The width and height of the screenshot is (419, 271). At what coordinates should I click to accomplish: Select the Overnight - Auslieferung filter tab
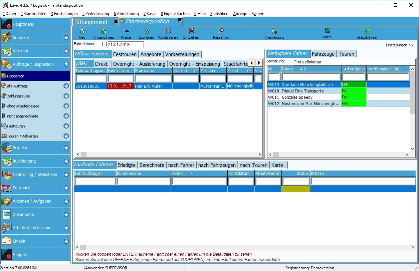click(x=139, y=64)
